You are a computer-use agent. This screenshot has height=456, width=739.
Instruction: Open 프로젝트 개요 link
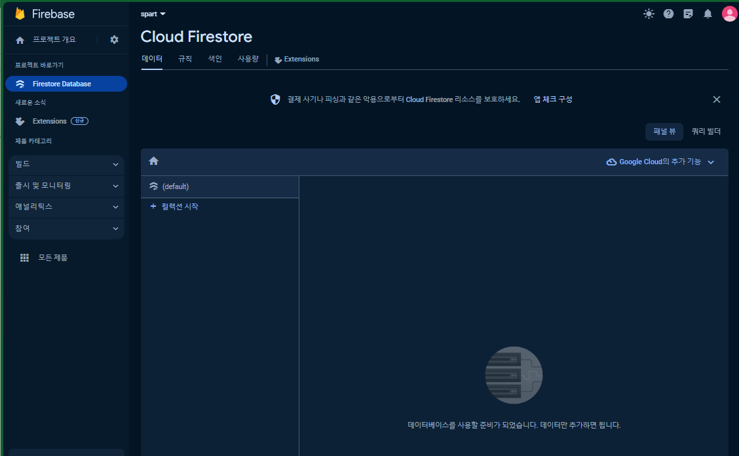pyautogui.click(x=54, y=39)
